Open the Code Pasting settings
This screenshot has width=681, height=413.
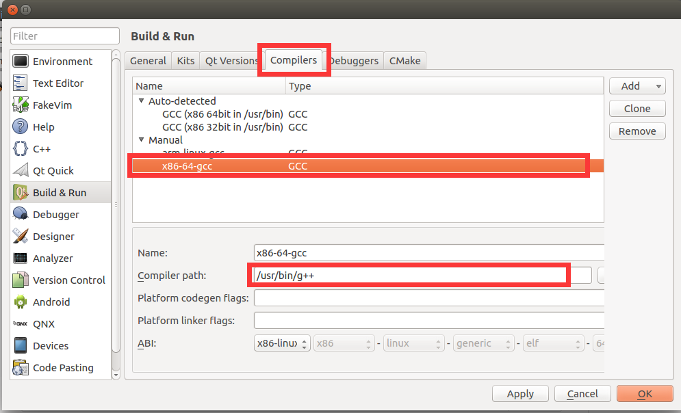point(21,367)
